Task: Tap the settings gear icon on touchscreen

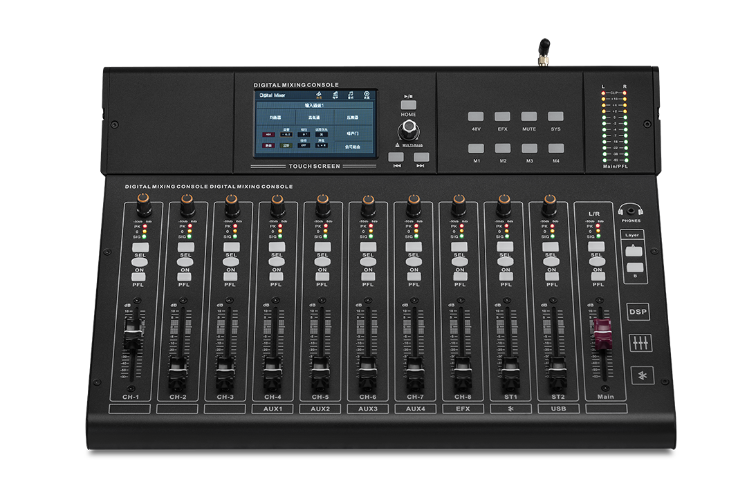Action: [x=367, y=95]
